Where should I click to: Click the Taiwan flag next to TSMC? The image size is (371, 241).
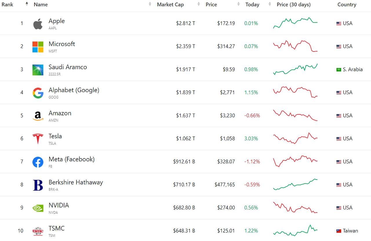(x=339, y=231)
